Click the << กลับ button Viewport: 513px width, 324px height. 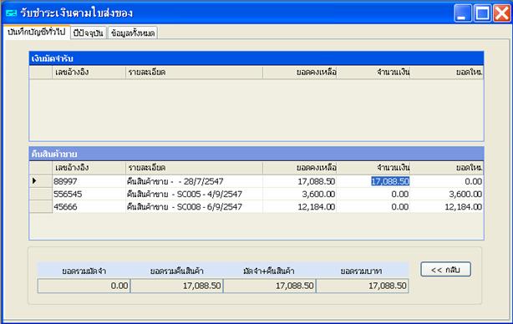pyautogui.click(x=445, y=270)
